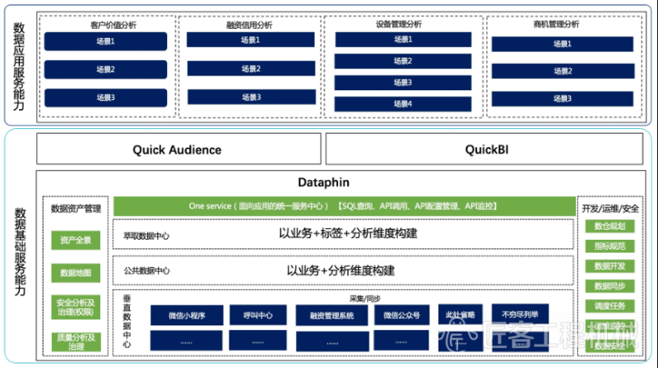The width and height of the screenshot is (658, 368).
Task: Click 场景3 under 客户价值分析
Action: (x=105, y=98)
